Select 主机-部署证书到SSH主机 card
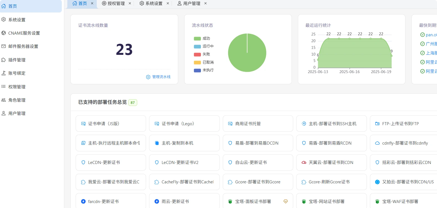 (x=331, y=124)
